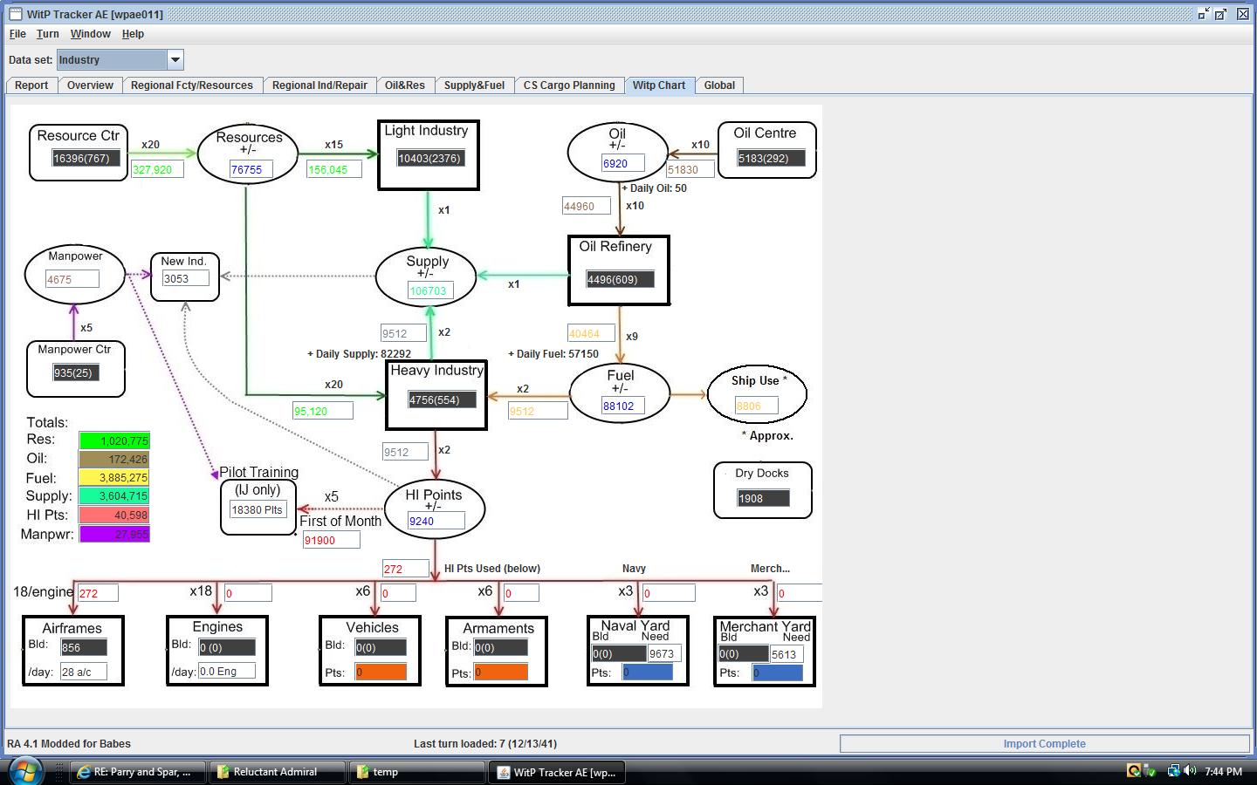Click the green Res totals swatch
This screenshot has width=1257, height=785.
click(114, 441)
